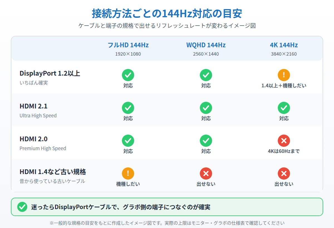The height and width of the screenshot is (228, 334).
Task: Click the 4Kは60Hzまで note
Action: 284,151
